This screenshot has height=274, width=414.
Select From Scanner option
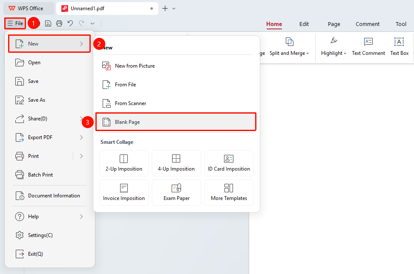(176, 103)
